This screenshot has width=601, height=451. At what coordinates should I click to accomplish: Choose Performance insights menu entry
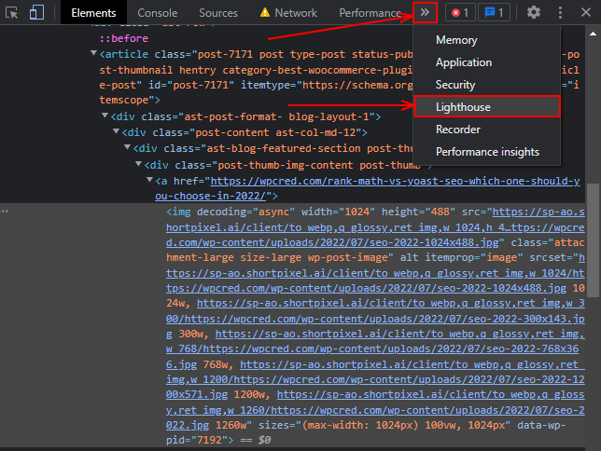[487, 152]
